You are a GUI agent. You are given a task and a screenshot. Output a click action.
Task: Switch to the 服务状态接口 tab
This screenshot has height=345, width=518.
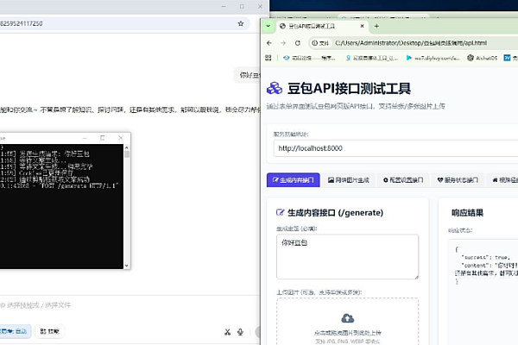(458, 180)
